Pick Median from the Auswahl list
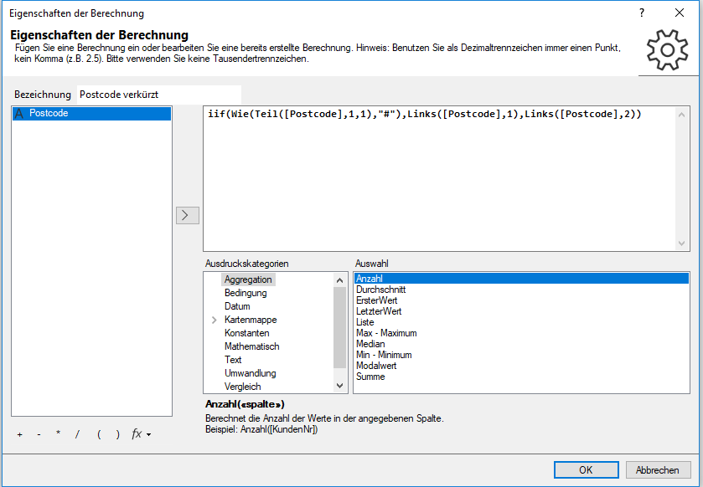Viewport: 703px width, 487px height. pos(370,344)
